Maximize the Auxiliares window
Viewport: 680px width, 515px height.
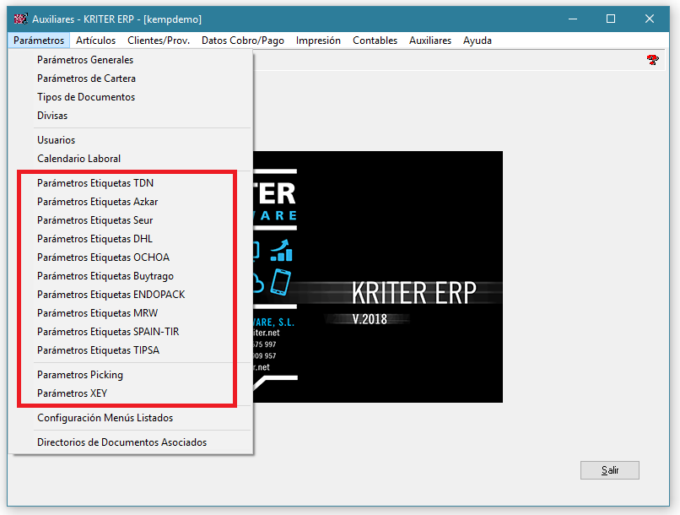pos(611,19)
